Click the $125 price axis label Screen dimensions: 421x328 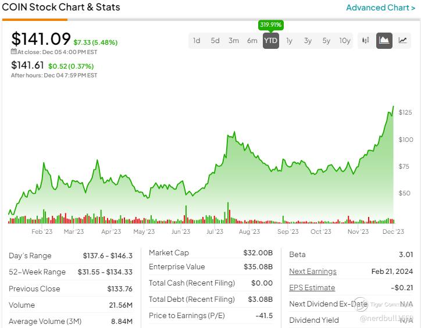pos(405,112)
